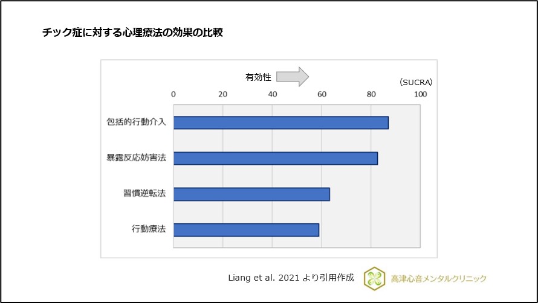Click the axis tick labeled 40
This screenshot has height=303, width=538.
tap(272, 94)
